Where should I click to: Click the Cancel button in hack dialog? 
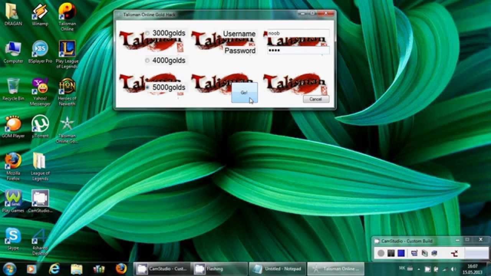316,99
